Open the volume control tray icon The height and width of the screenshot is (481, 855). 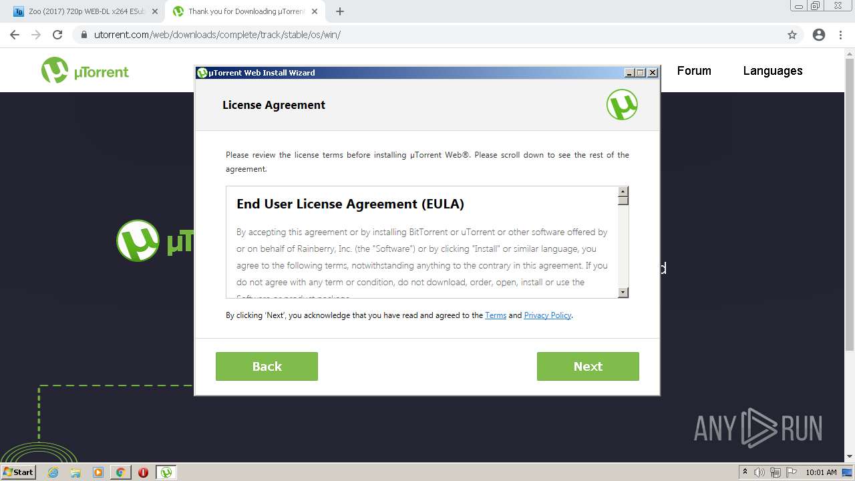[x=759, y=472]
